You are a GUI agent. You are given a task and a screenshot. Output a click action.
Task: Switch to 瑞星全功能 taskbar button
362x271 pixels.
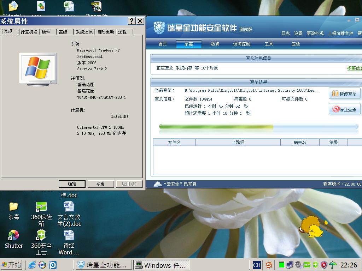click(x=104, y=265)
